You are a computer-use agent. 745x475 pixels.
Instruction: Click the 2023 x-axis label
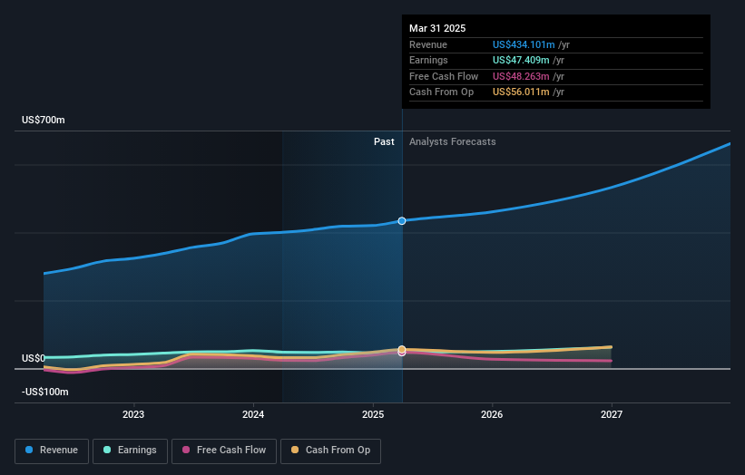(x=133, y=414)
